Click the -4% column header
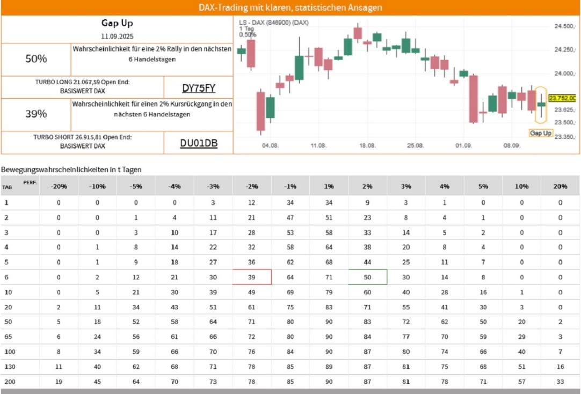 click(175, 187)
